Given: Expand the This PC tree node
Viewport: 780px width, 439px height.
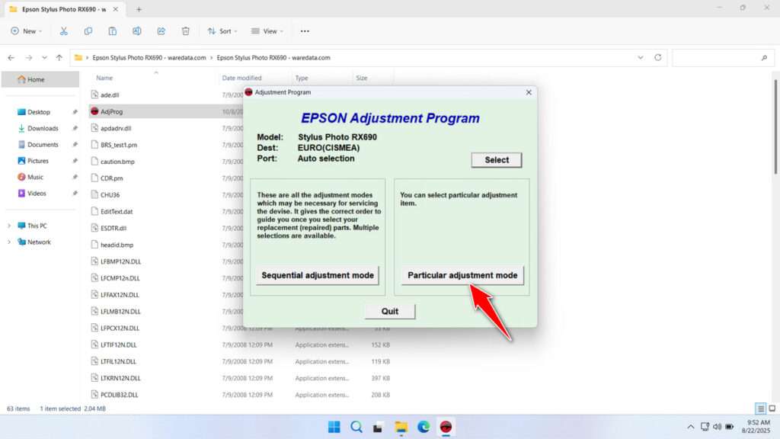Looking at the screenshot, I should click(9, 226).
